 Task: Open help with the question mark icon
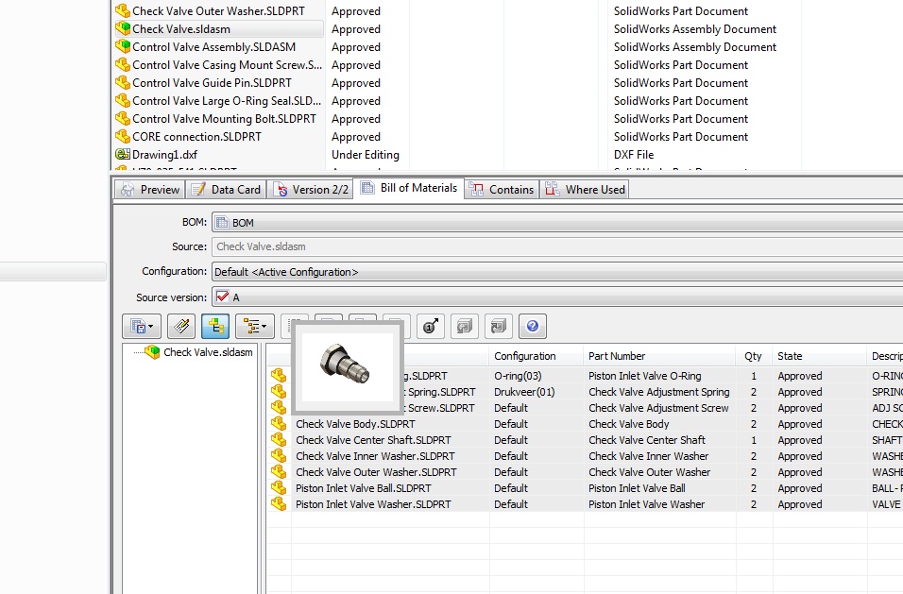pos(533,327)
